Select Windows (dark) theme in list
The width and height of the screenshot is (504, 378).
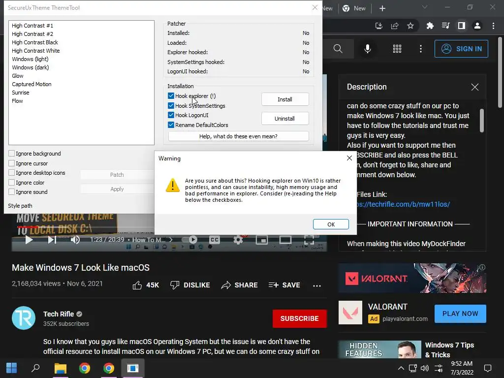tap(31, 67)
